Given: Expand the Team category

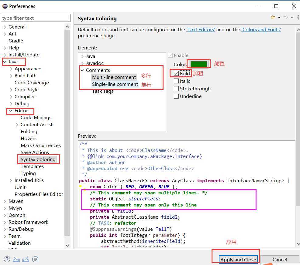Looking at the screenshot, I should [5, 236].
